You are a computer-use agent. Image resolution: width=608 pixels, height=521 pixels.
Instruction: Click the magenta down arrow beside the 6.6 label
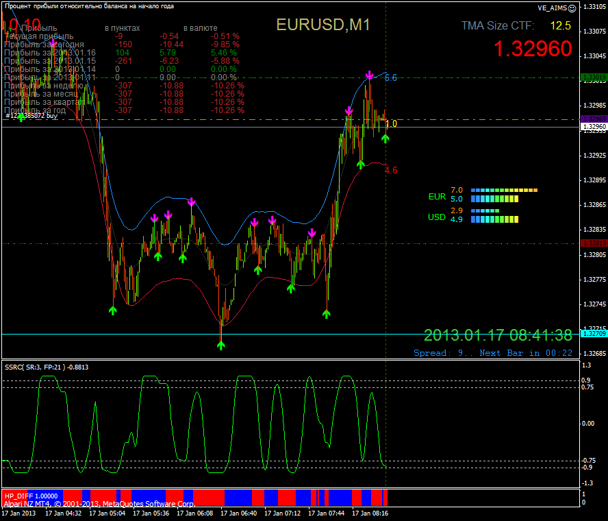[x=370, y=75]
